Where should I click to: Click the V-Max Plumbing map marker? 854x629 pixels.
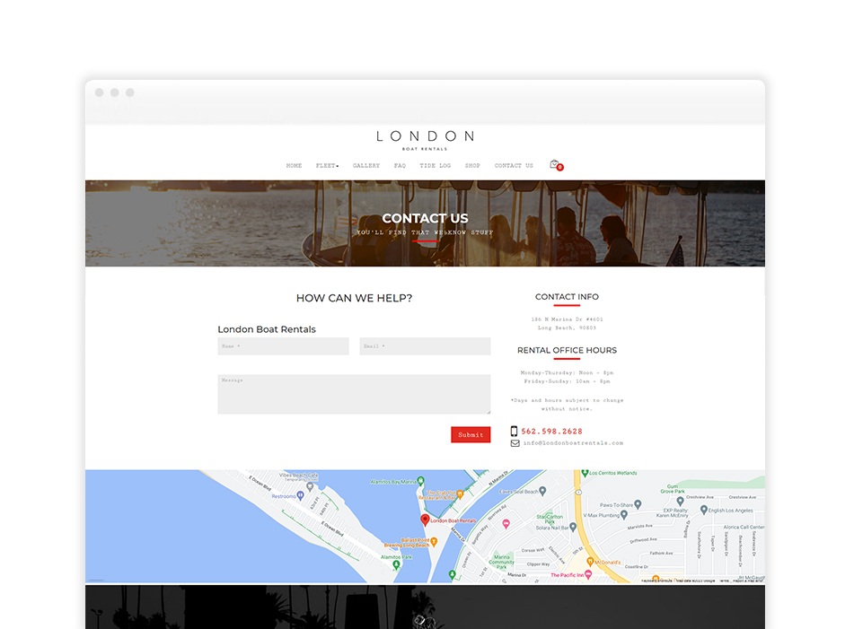pos(624,514)
